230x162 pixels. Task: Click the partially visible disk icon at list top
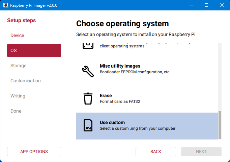[88, 46]
